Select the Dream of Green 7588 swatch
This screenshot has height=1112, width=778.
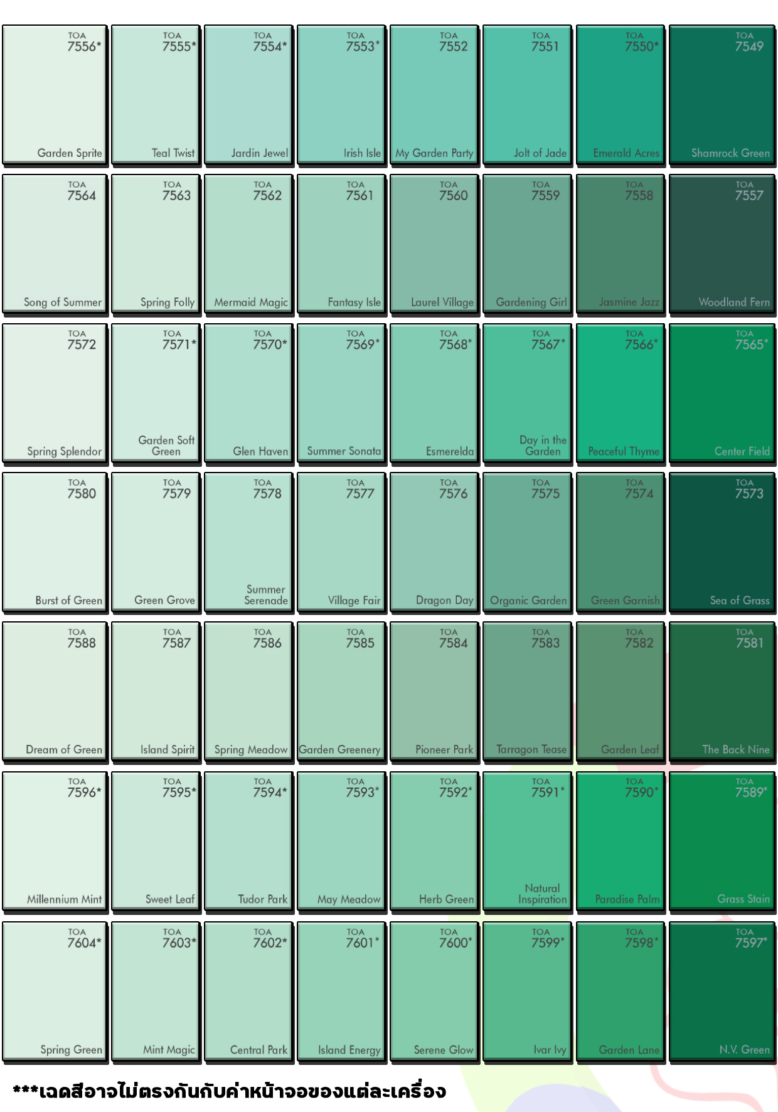[55, 692]
